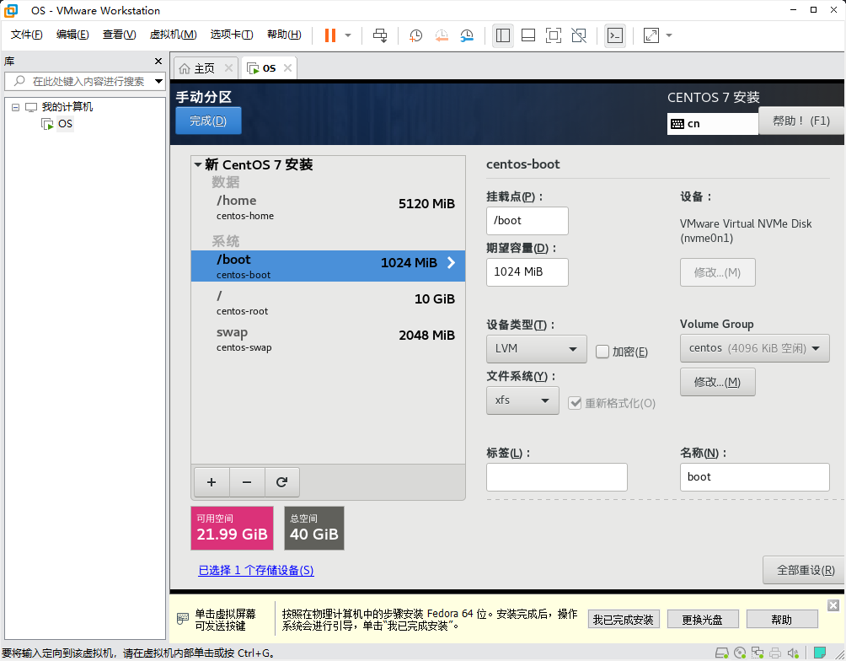Viewport: 846px width, 661px height.
Task: Click the 全部重设(R) button
Action: 805,570
